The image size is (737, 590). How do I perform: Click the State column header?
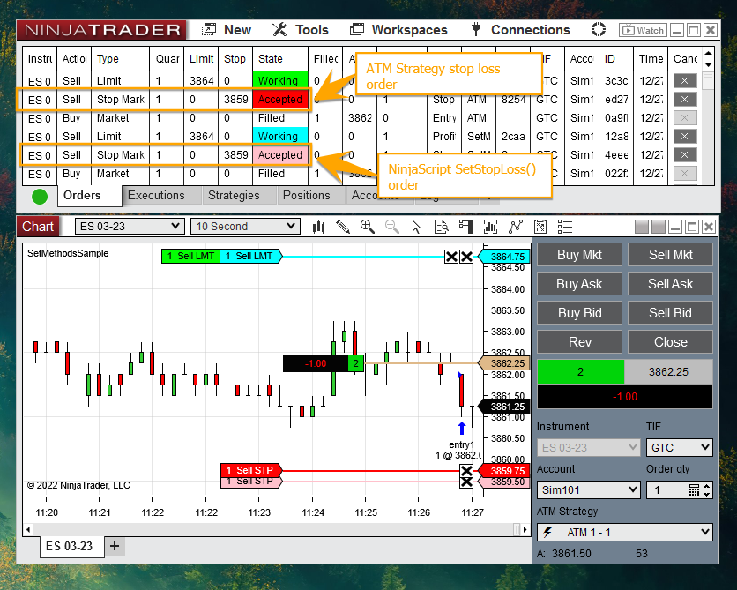pos(280,59)
